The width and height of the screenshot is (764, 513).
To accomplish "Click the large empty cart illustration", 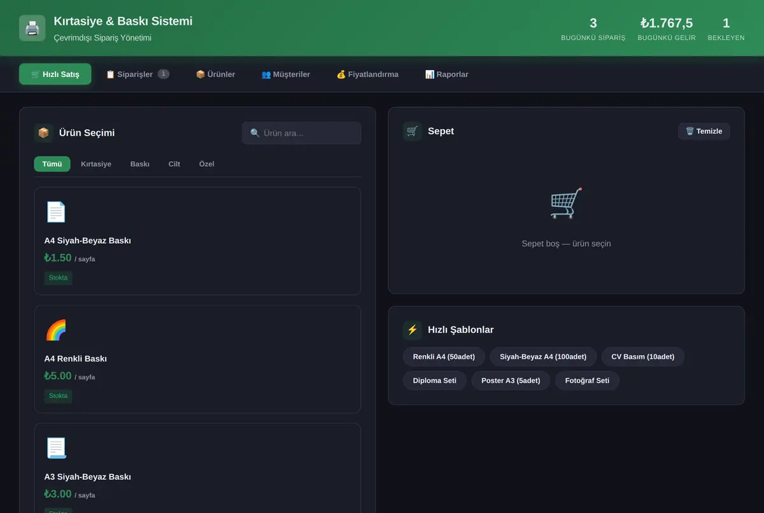I will [x=566, y=203].
